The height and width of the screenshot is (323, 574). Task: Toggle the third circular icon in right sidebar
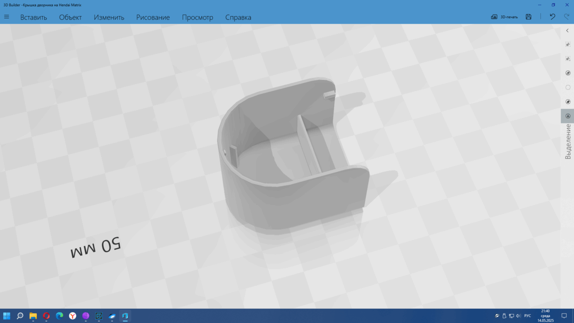click(568, 73)
